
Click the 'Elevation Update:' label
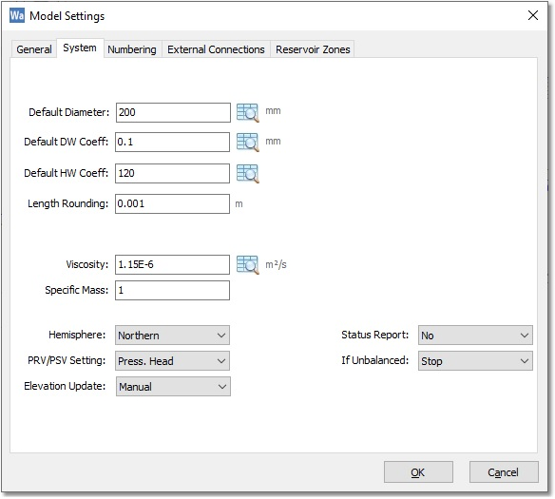tap(65, 386)
